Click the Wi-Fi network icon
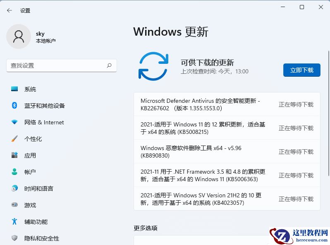 (x=14, y=122)
